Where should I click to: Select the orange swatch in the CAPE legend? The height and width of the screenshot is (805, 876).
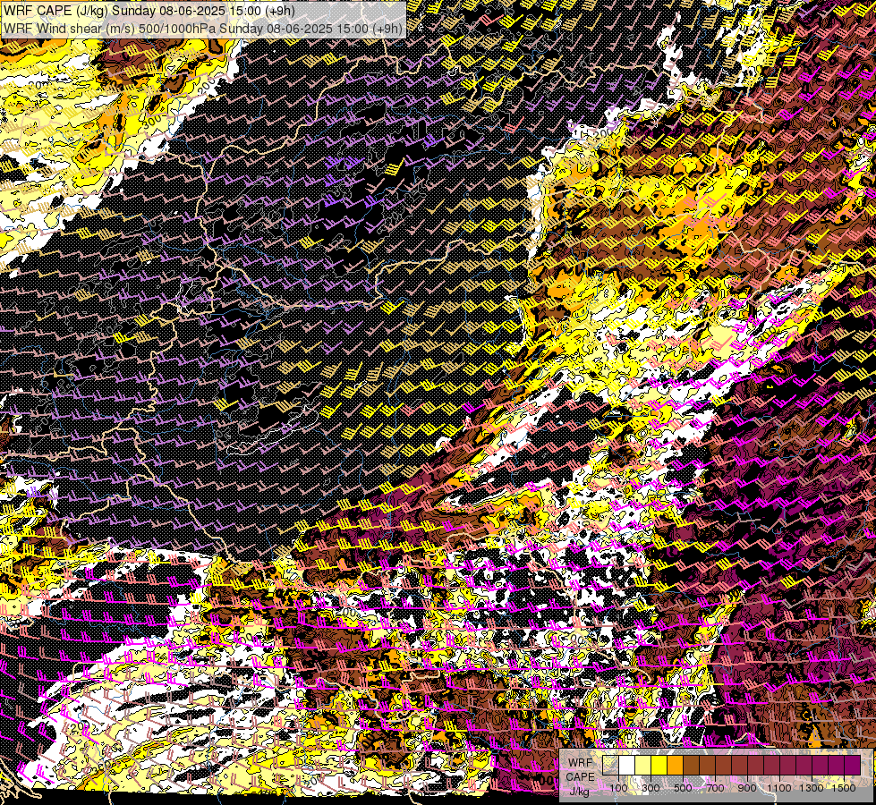click(675, 765)
